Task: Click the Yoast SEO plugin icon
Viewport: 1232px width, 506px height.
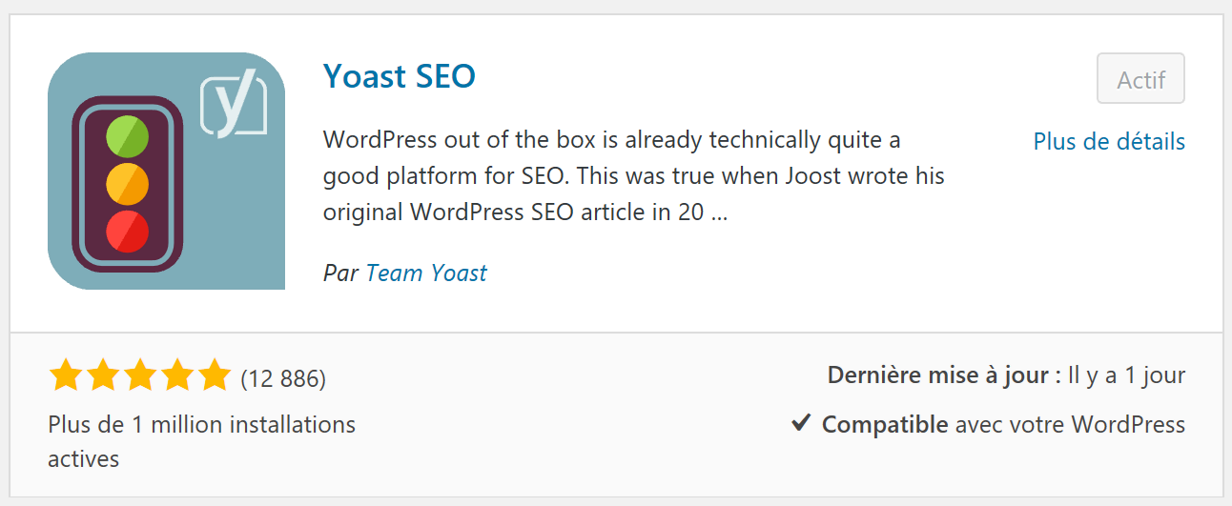Action: click(166, 171)
